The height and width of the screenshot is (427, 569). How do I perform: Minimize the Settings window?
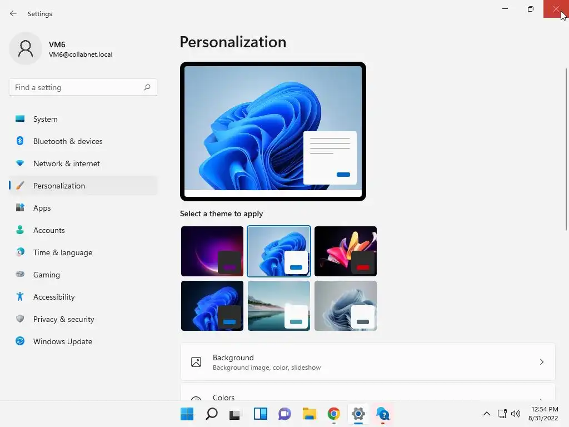pos(505,9)
